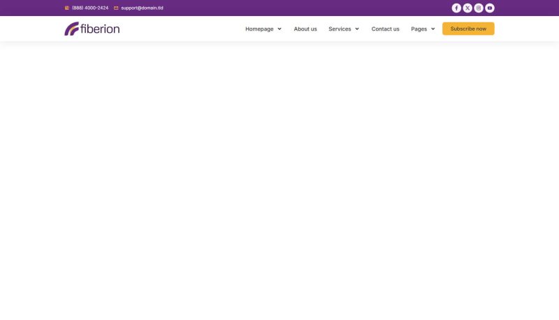Visit the Instagram profile icon
This screenshot has height=320, width=559.
pyautogui.click(x=479, y=8)
